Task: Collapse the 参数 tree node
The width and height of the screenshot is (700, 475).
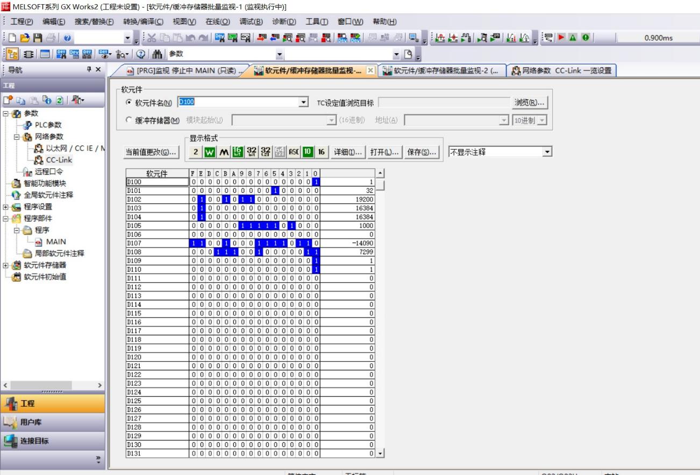Action: coord(5,113)
